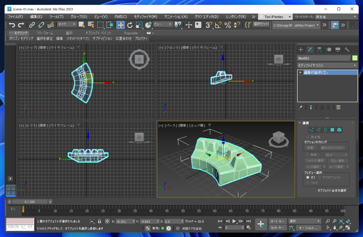Activate Bind to Space Warp tool

click(x=50, y=25)
